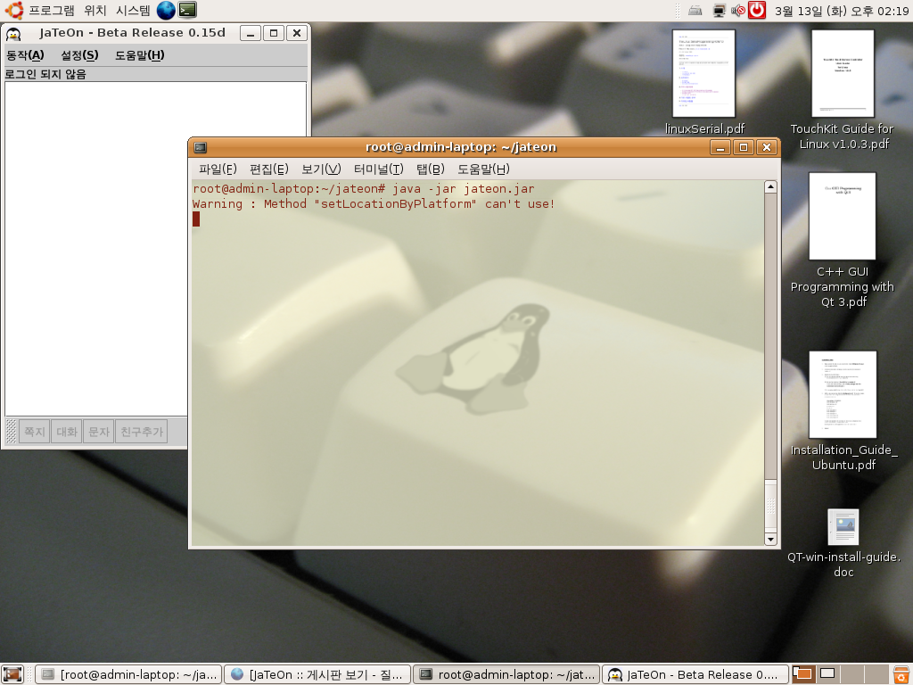This screenshot has height=685, width=913.
Task: Maximize the JaTeOn window
Action: tap(274, 33)
